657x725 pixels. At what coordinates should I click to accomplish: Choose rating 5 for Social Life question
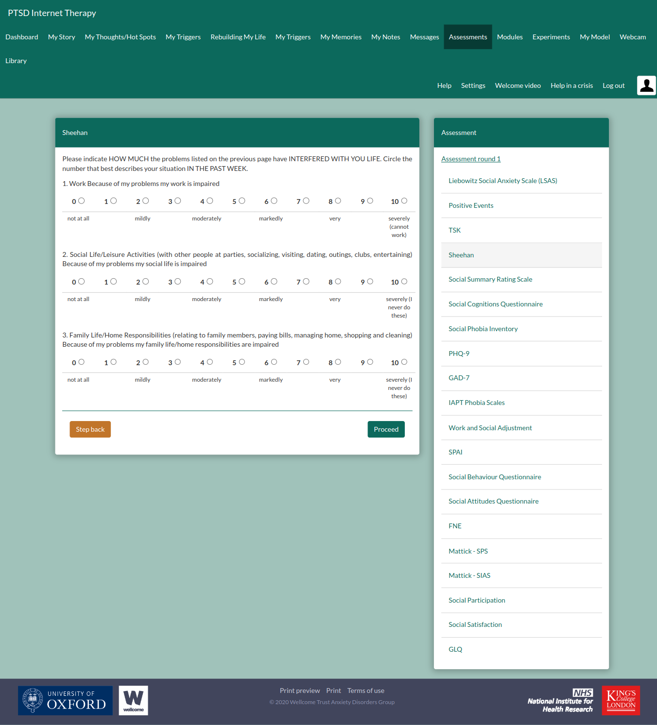242,282
